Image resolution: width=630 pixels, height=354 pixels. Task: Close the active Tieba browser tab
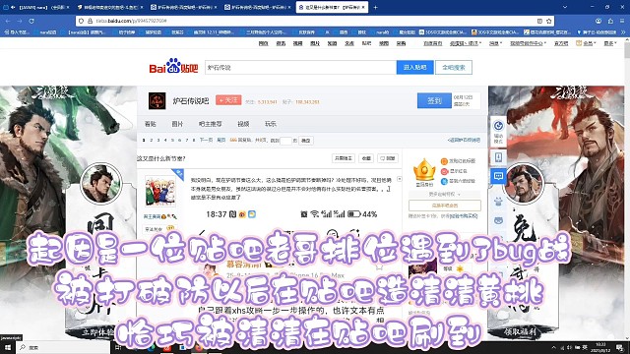pos(363,7)
